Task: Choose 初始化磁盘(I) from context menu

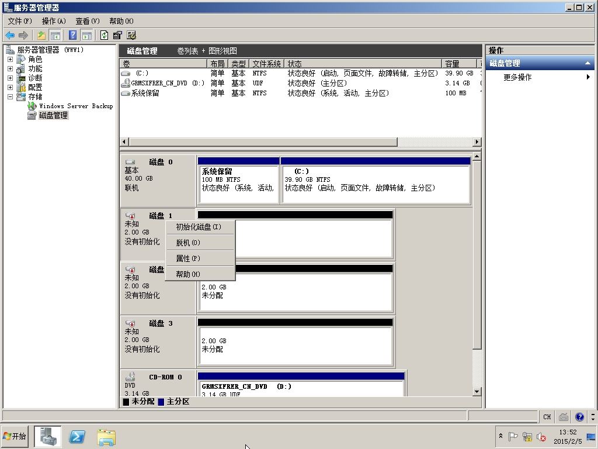Action: point(200,227)
